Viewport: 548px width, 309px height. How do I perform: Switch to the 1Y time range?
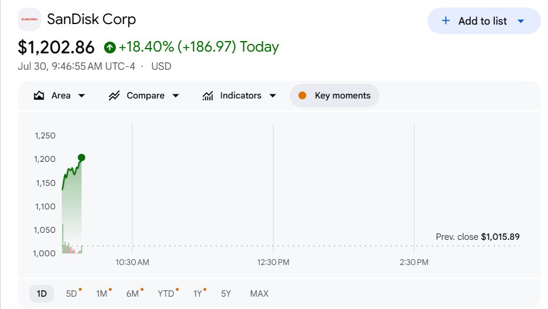[x=198, y=294]
